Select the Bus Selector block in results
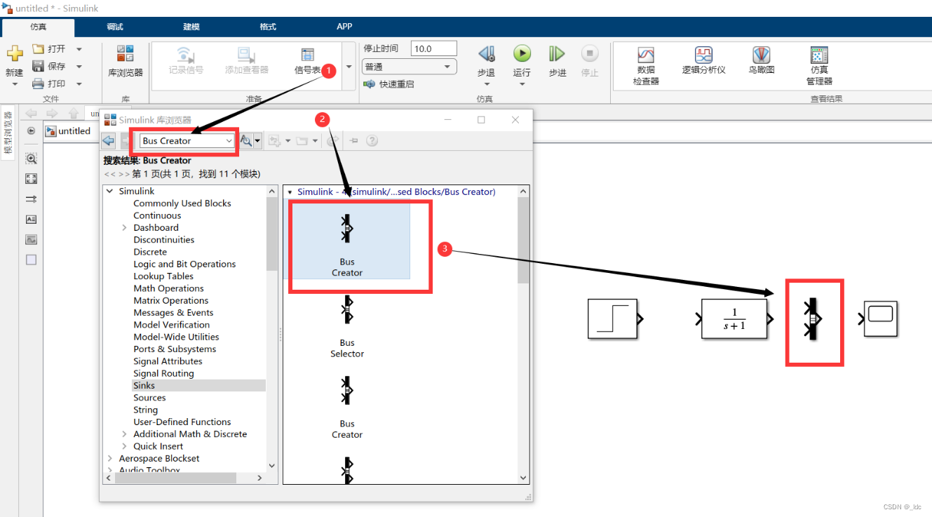This screenshot has width=932, height=517. pyautogui.click(x=347, y=327)
